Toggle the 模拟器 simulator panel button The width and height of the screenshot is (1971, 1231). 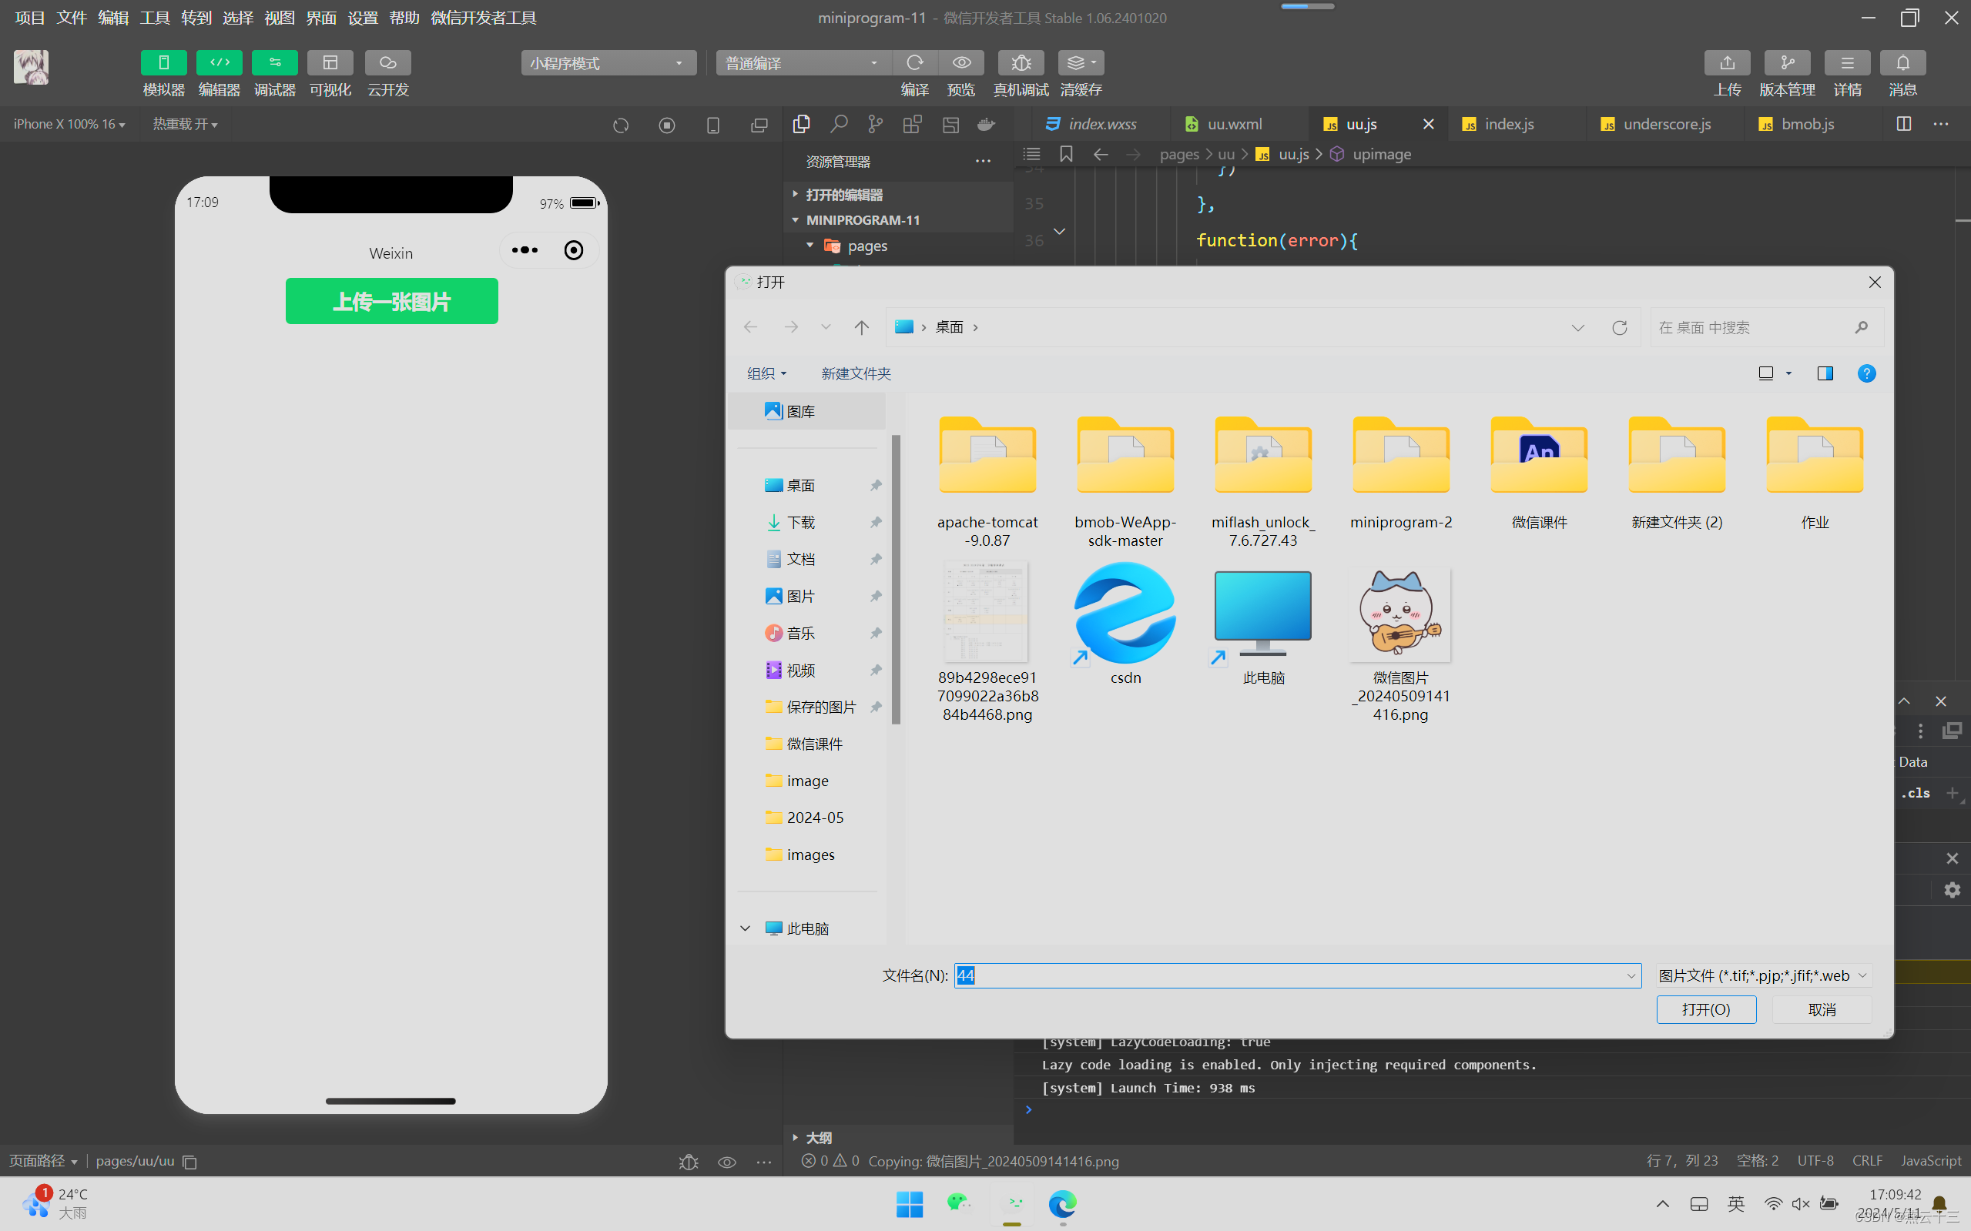[164, 62]
